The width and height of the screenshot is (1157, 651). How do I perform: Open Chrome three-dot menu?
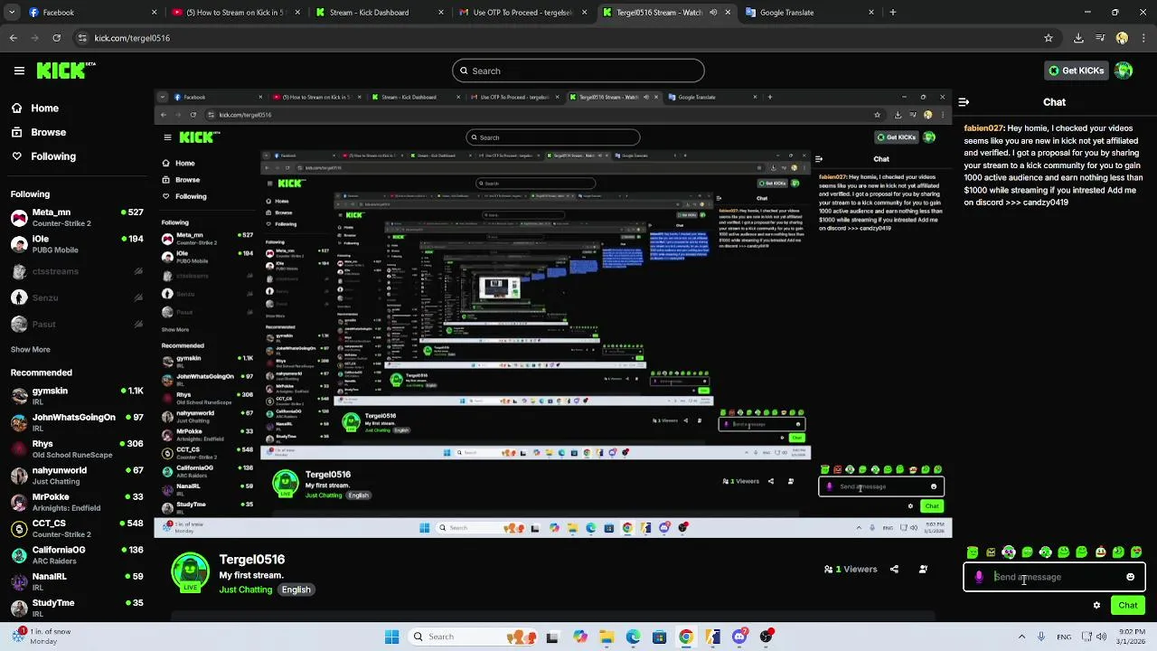coord(1143,38)
